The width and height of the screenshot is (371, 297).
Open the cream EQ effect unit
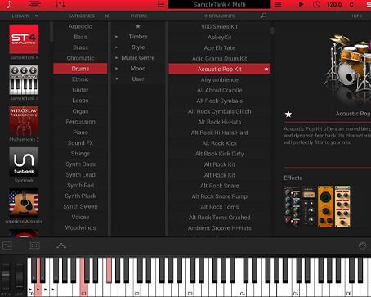click(342, 206)
